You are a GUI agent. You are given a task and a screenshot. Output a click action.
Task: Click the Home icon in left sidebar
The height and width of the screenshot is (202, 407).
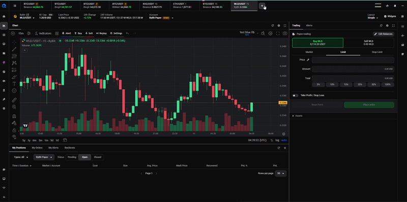coord(4,16)
